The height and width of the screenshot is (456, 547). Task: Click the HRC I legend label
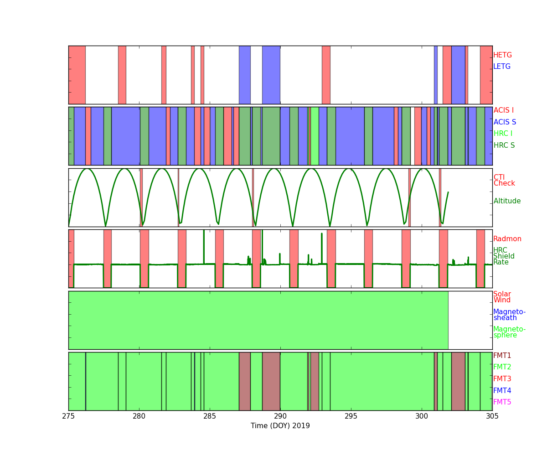(503, 134)
